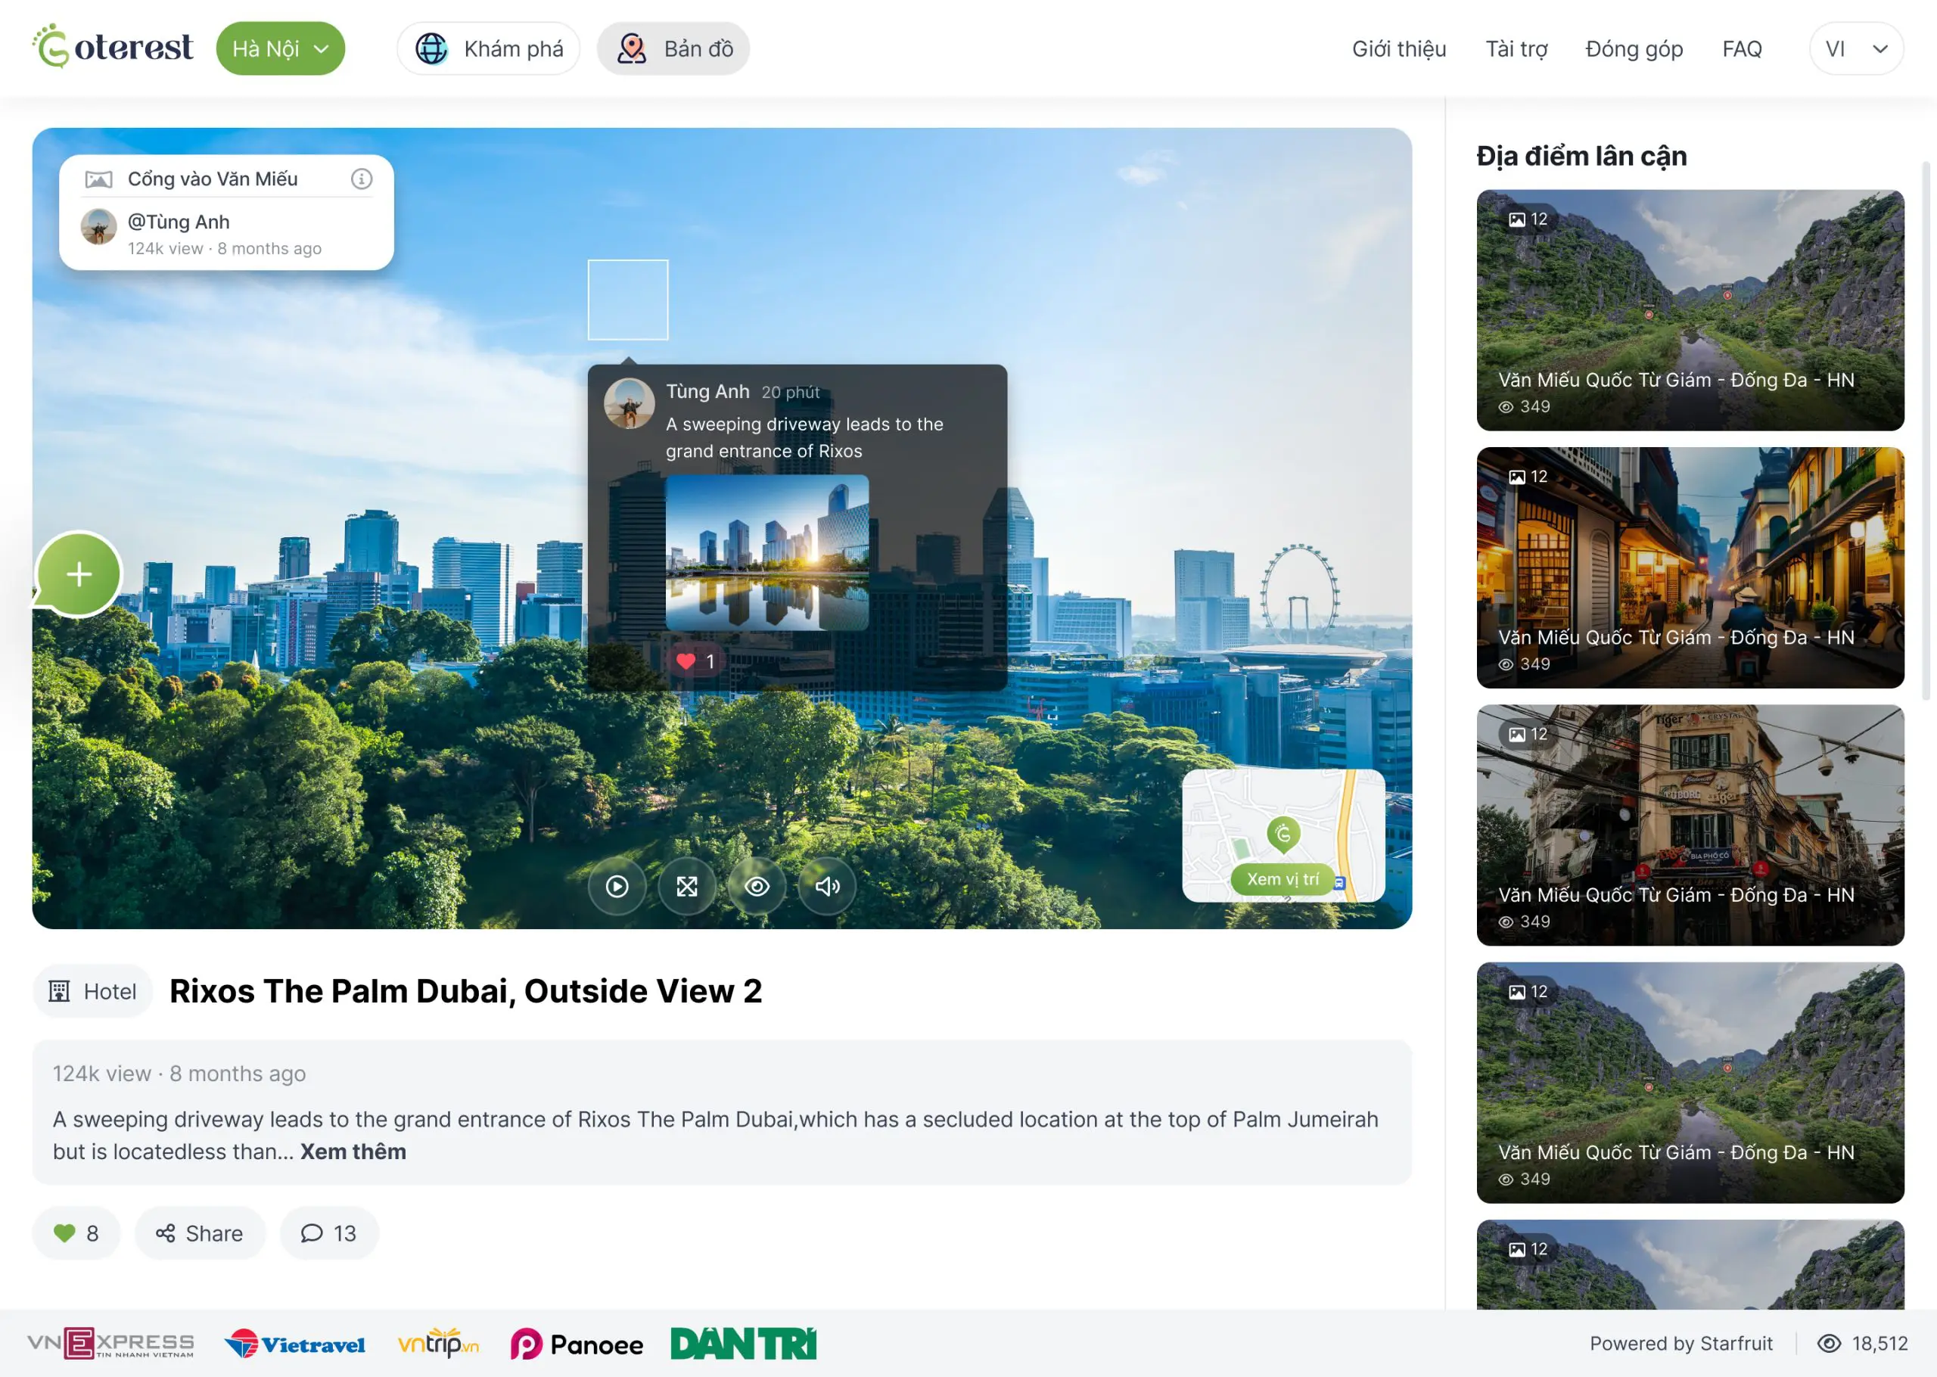Open the Khám phá tab
The height and width of the screenshot is (1377, 1937).
(x=489, y=48)
